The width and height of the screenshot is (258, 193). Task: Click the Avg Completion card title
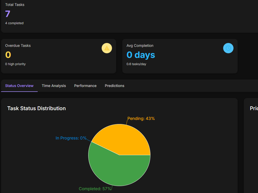[140, 46]
